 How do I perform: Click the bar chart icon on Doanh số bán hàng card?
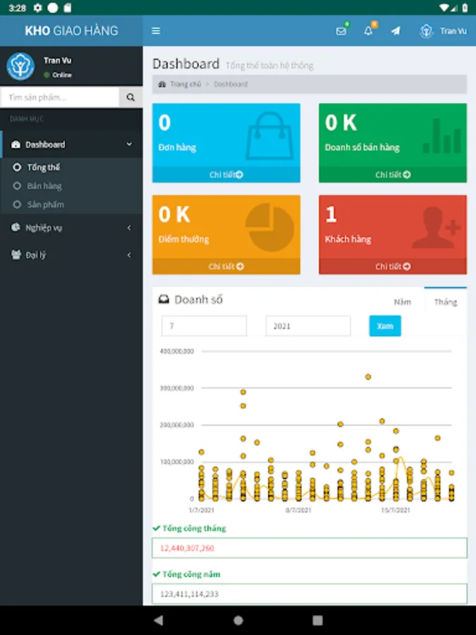click(x=442, y=135)
